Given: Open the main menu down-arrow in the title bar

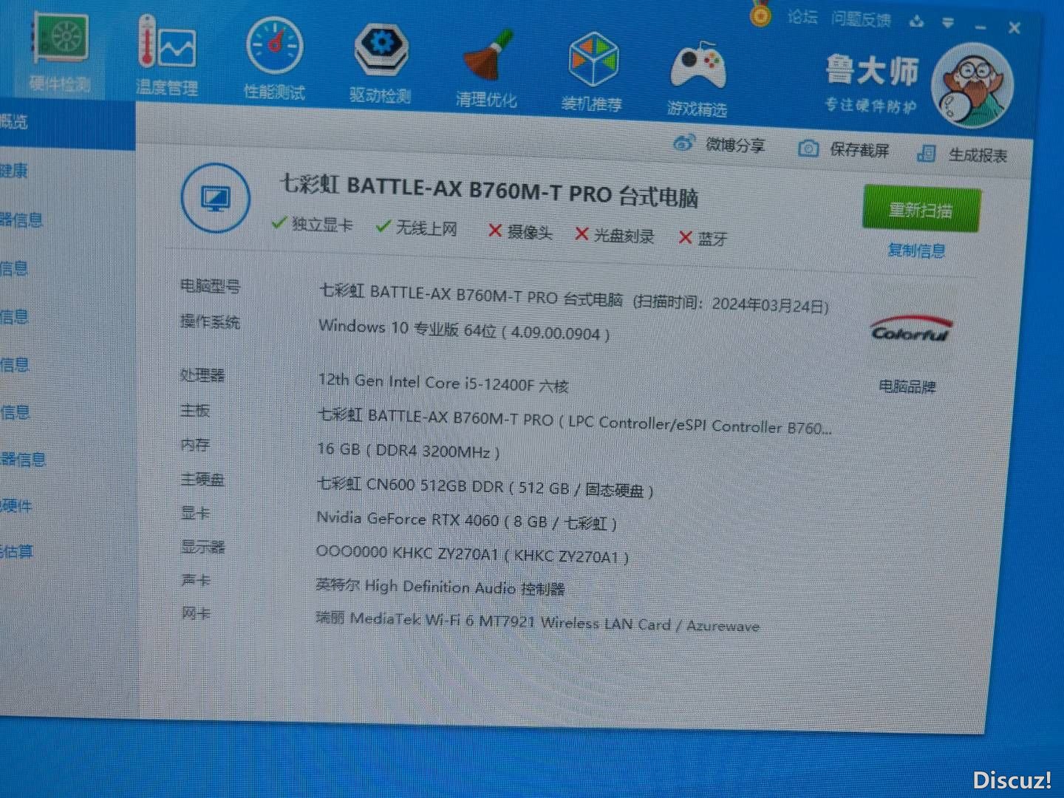Looking at the screenshot, I should click(948, 24).
